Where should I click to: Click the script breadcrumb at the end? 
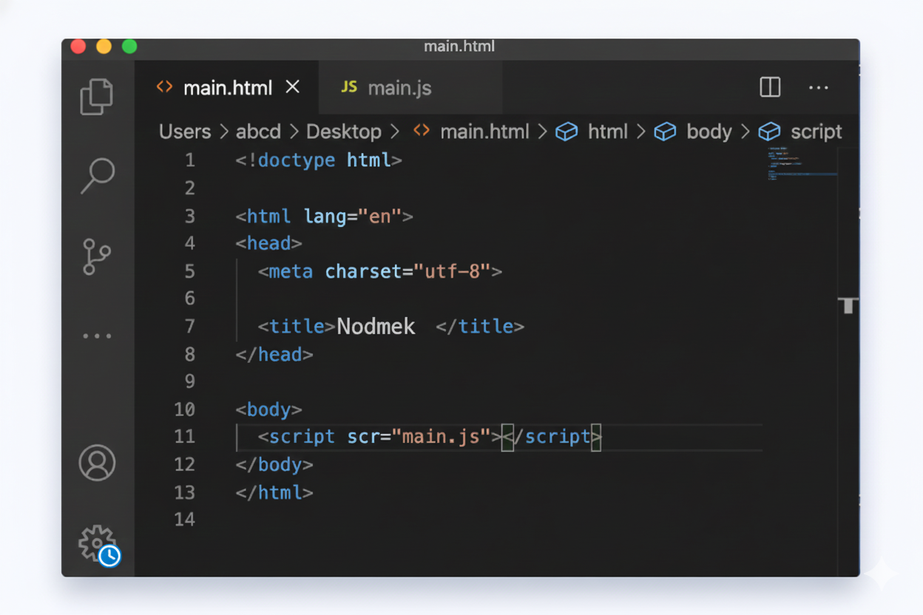pos(816,132)
